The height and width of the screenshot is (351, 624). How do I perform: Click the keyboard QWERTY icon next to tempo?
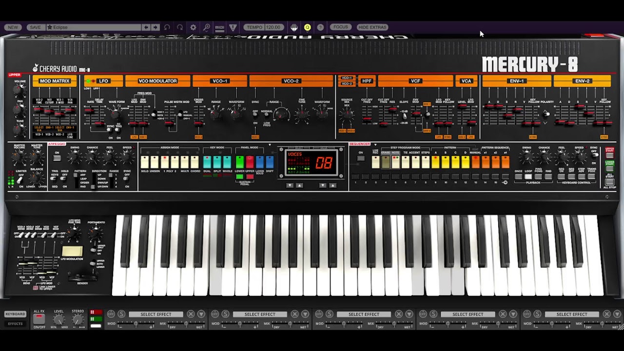(x=294, y=27)
